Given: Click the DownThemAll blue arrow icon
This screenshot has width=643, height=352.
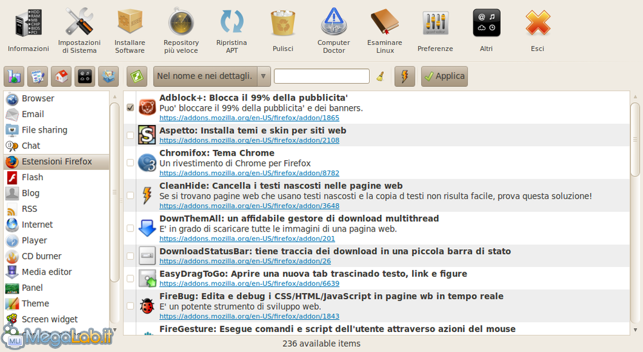Looking at the screenshot, I should (x=147, y=228).
